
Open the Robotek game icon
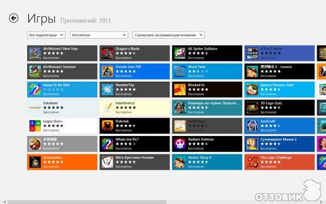(107, 126)
